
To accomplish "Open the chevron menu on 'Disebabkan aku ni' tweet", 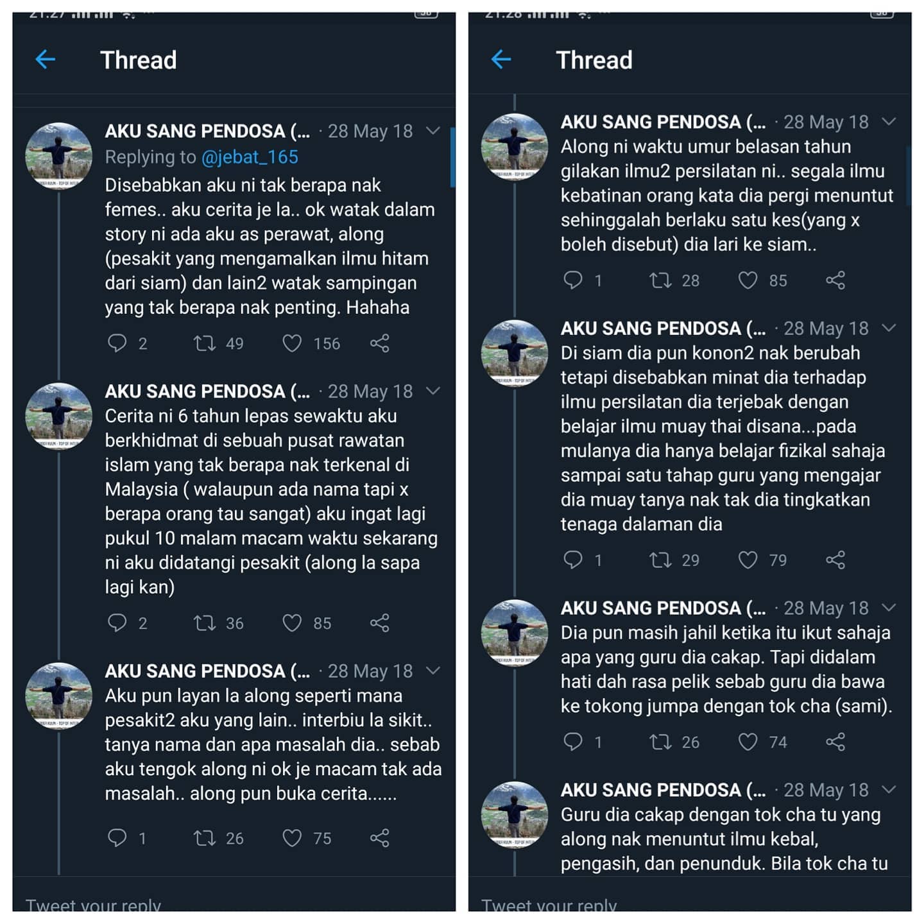I will pos(434,131).
